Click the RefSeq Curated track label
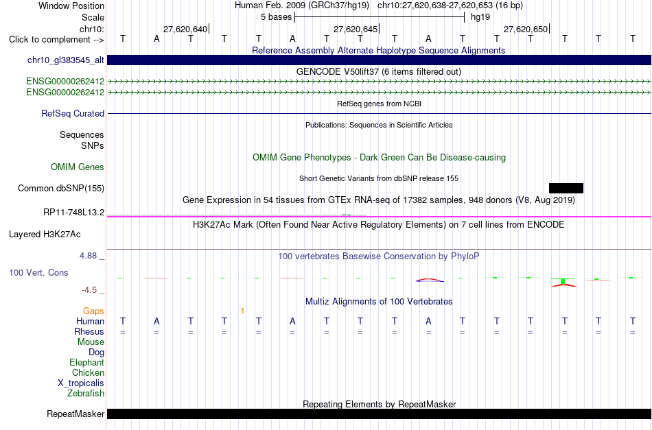This screenshot has width=652, height=430. (73, 113)
